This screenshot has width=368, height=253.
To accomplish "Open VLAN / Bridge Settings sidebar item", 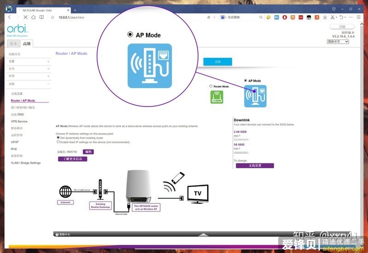I will point(26,163).
